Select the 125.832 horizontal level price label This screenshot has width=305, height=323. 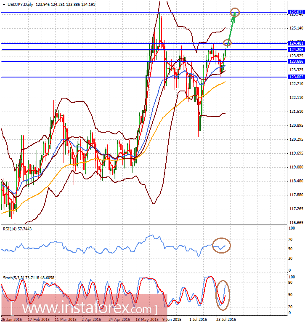click(296, 12)
